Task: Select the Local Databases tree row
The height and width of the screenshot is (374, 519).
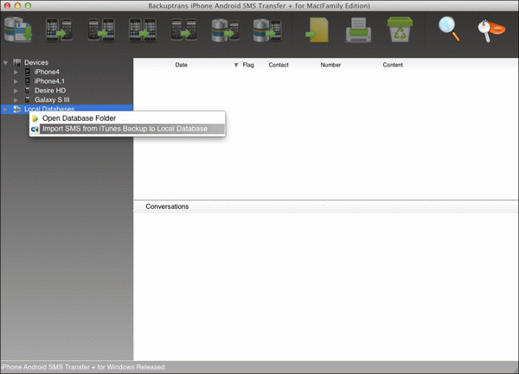Action: click(x=67, y=109)
